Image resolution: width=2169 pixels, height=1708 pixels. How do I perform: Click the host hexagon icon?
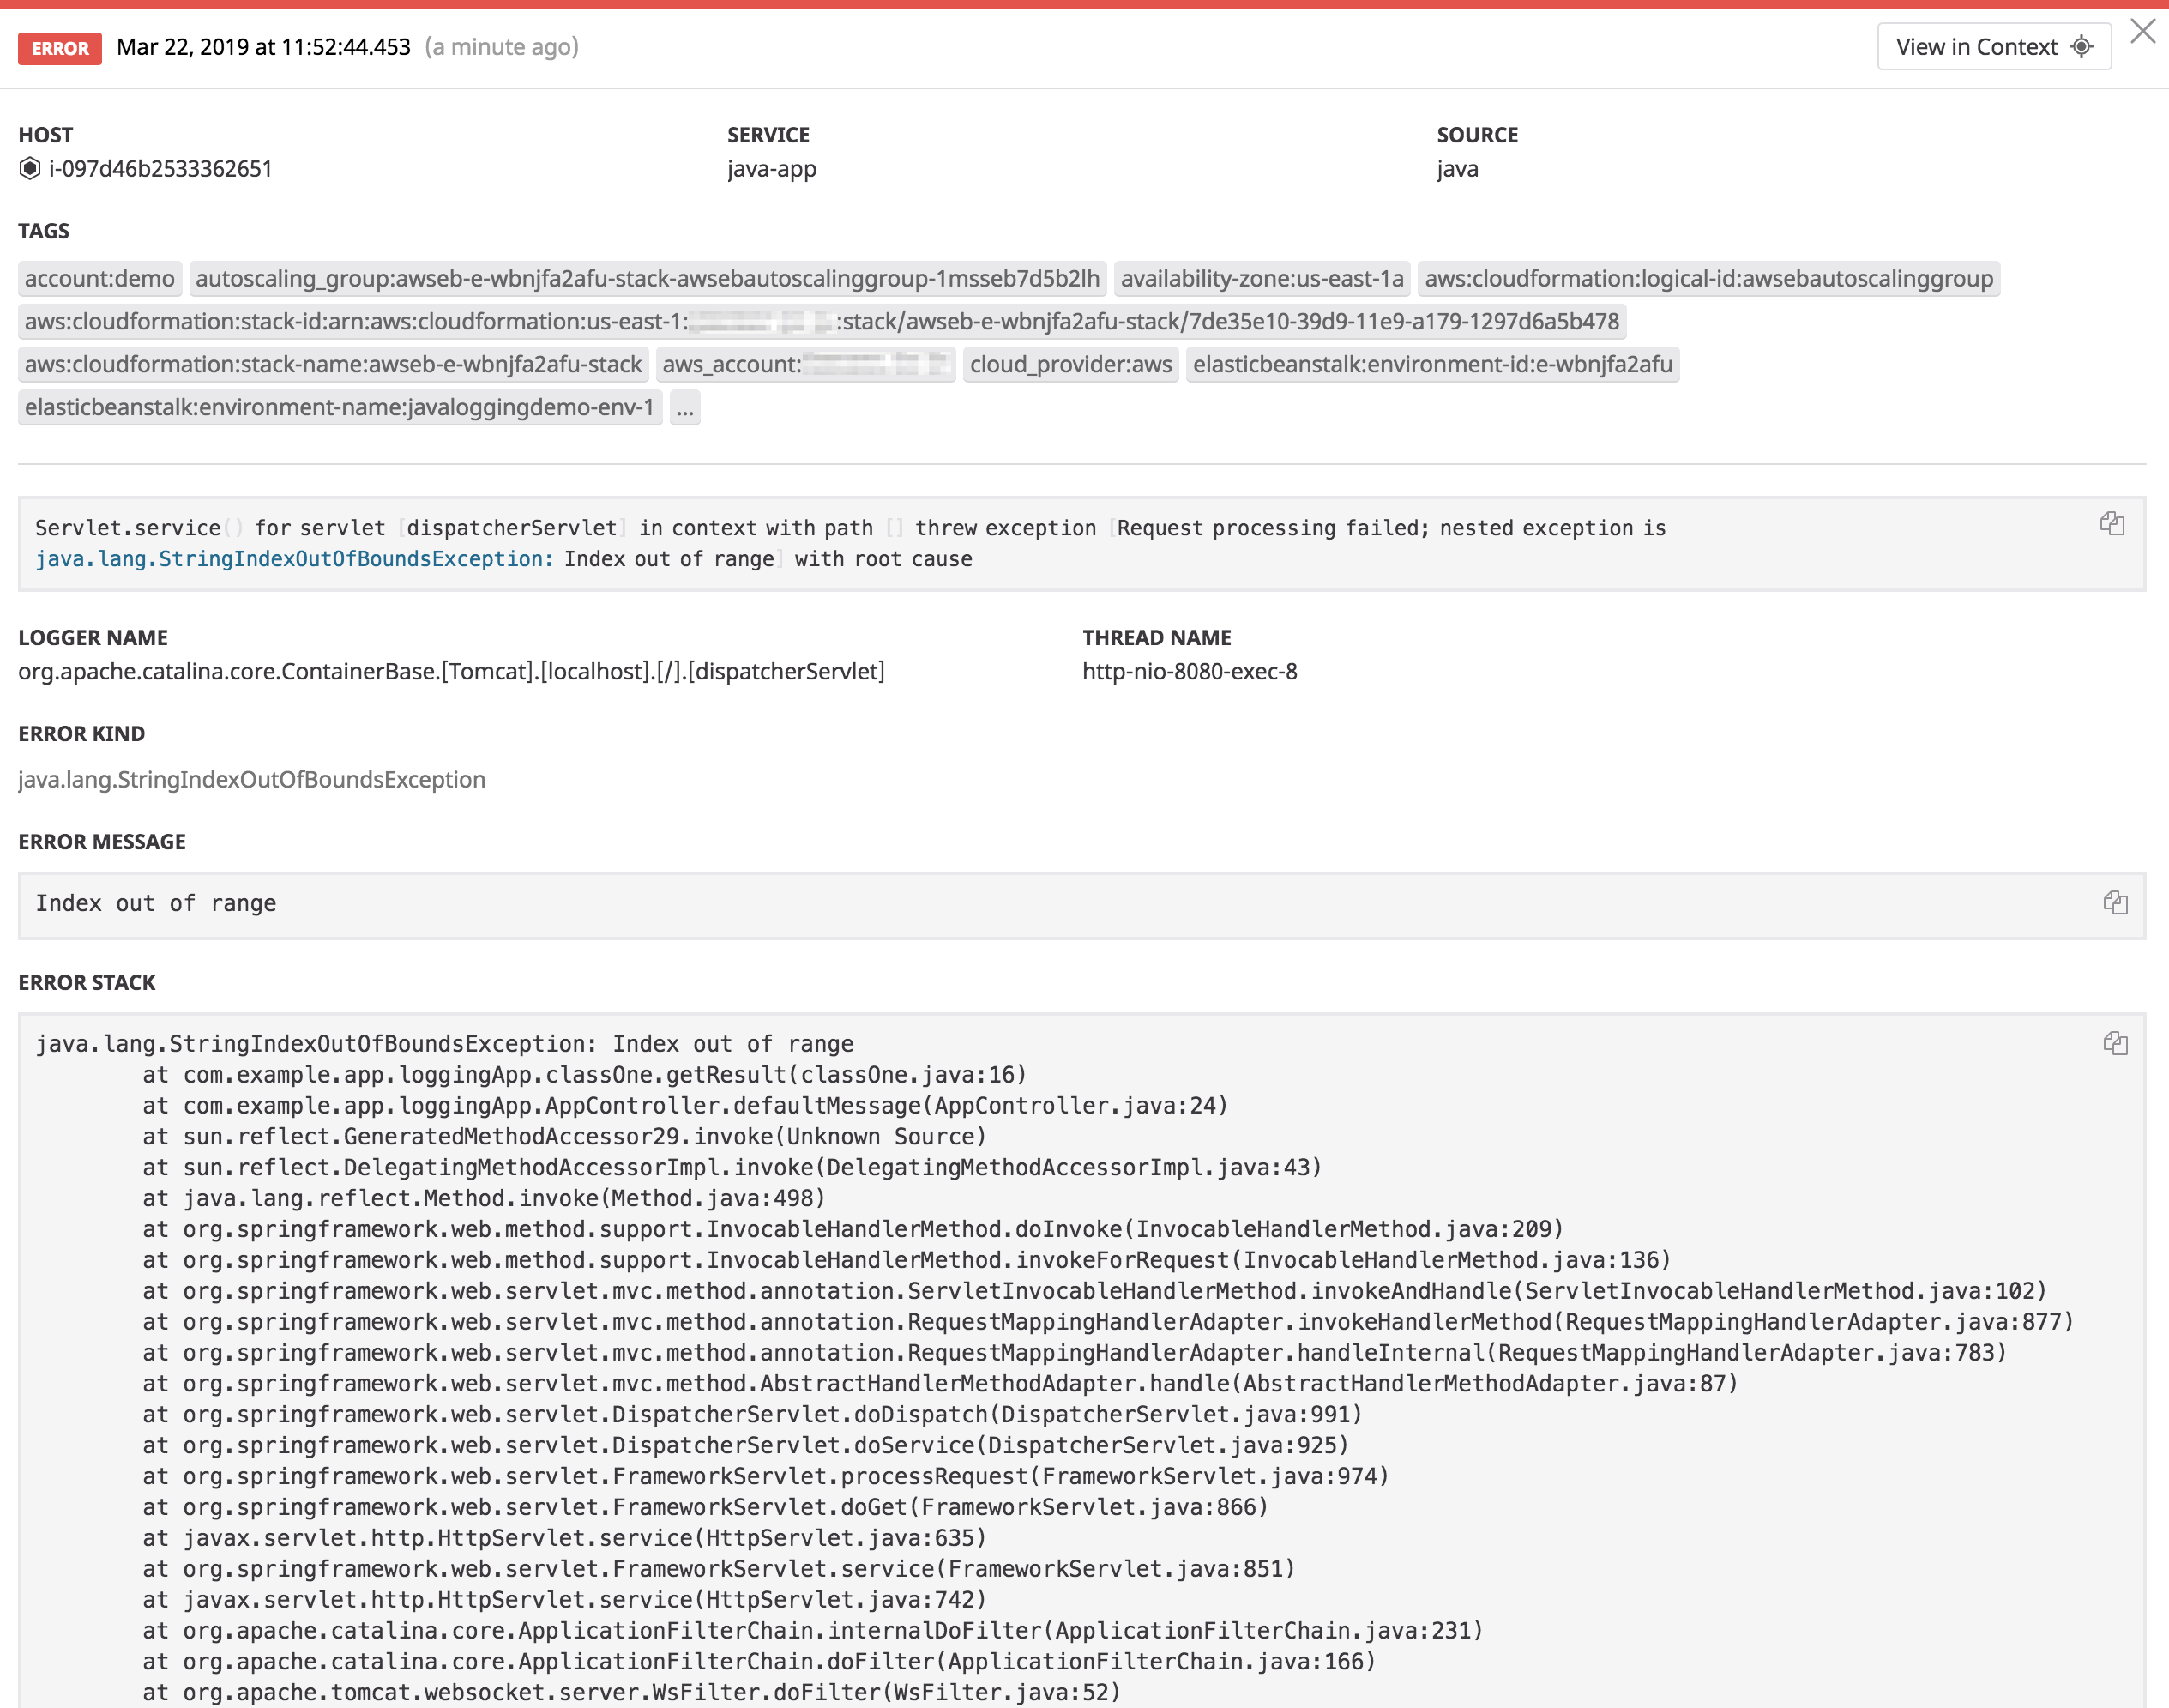coord(29,169)
